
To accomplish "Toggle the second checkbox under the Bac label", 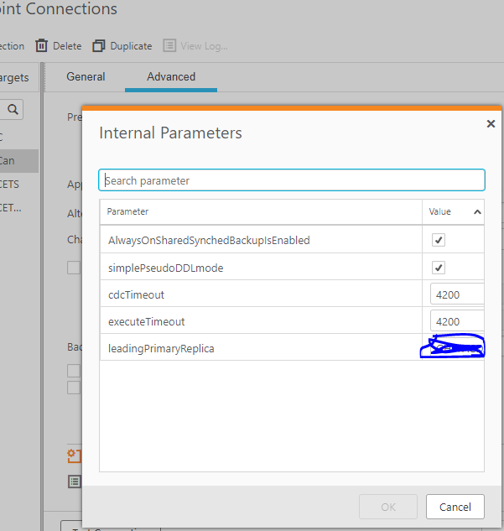I will point(74,388).
